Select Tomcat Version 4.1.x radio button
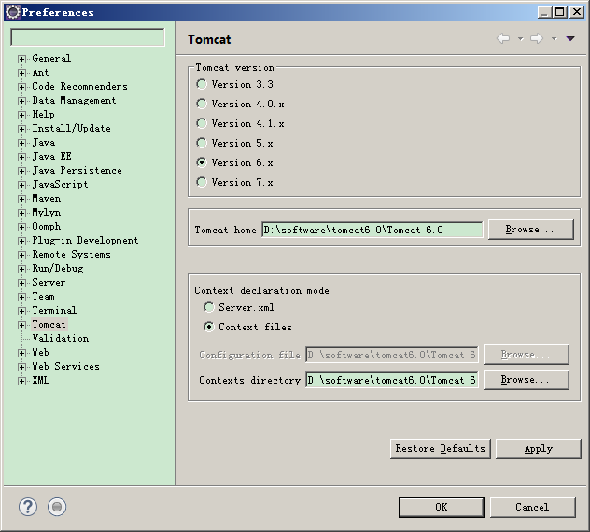This screenshot has height=532, width=590. point(202,123)
